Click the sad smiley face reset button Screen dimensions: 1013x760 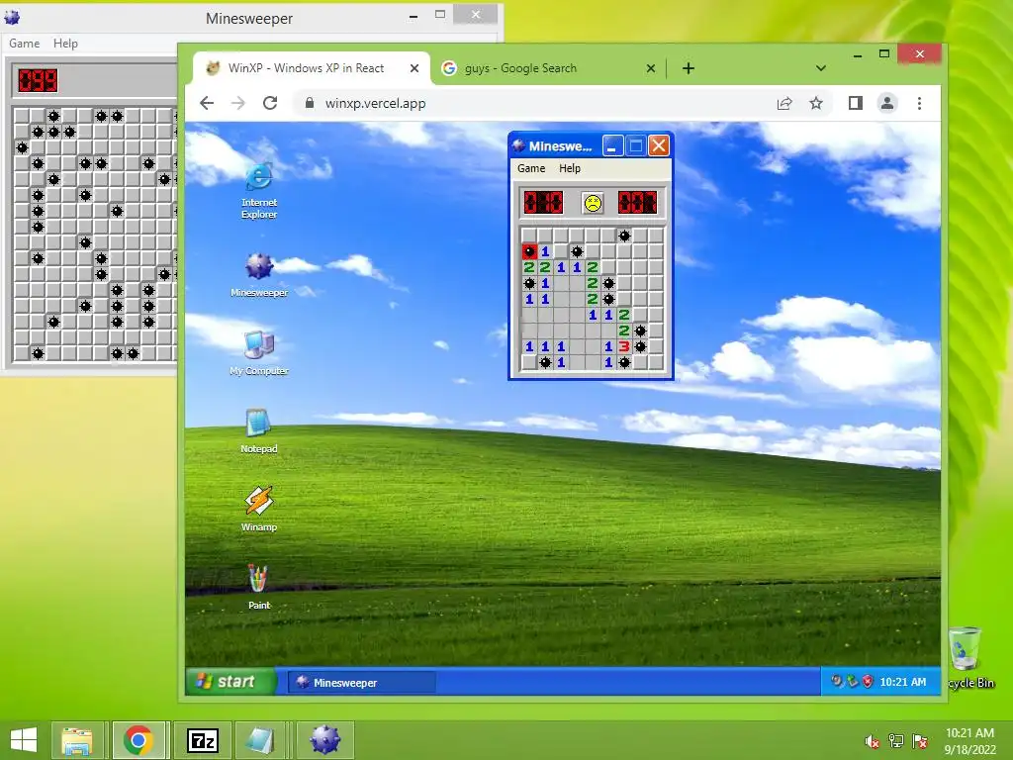[593, 203]
